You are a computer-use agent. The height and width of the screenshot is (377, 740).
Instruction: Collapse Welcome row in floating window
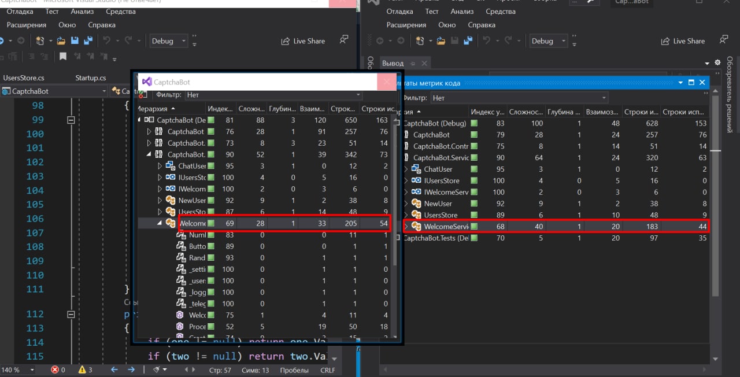(x=160, y=223)
